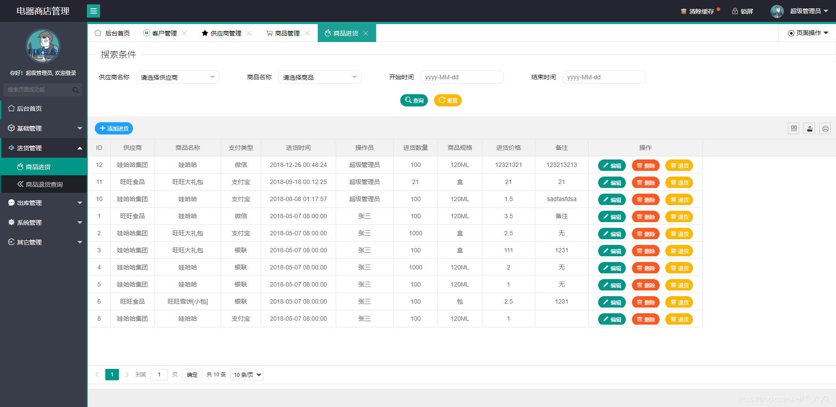Image resolution: width=836 pixels, height=407 pixels.
Task: Click the 后台首页 home icon in sidebar
Action: pyautogui.click(x=11, y=108)
